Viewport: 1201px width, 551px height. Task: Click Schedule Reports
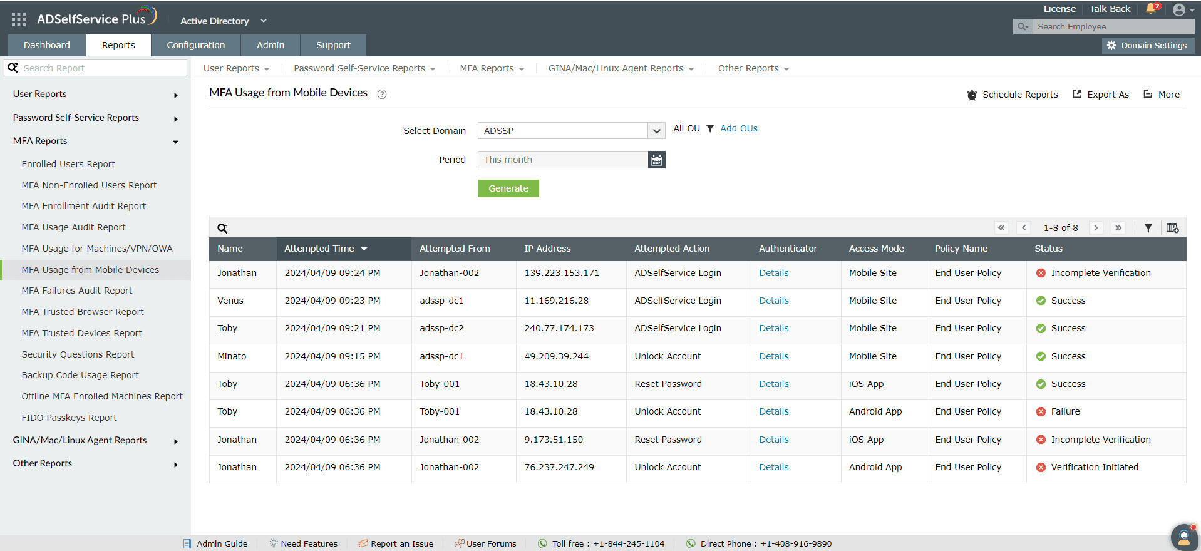point(1013,95)
